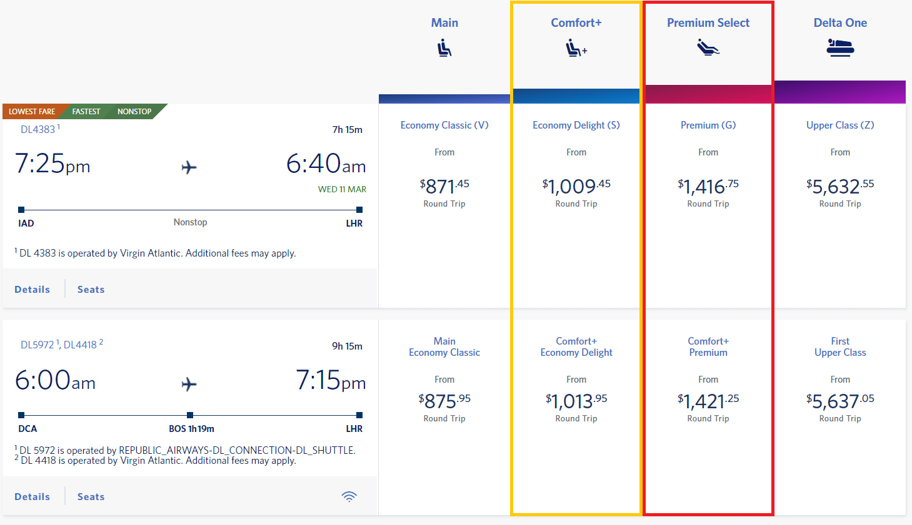Choose the Economy Delight $1,013.95 fare
The width and height of the screenshot is (912, 525).
575,400
